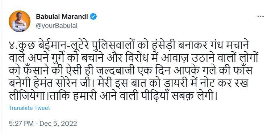The width and height of the screenshot is (271, 133).
Task: Open the @yourBabulal handle link
Action: pyautogui.click(x=57, y=26)
